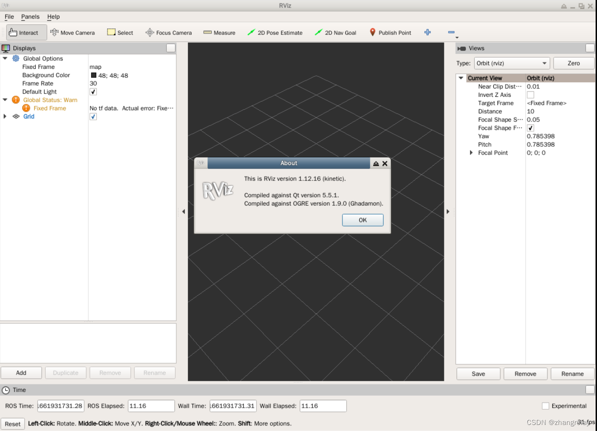The image size is (597, 431).
Task: Click the Zero view button
Action: point(574,63)
